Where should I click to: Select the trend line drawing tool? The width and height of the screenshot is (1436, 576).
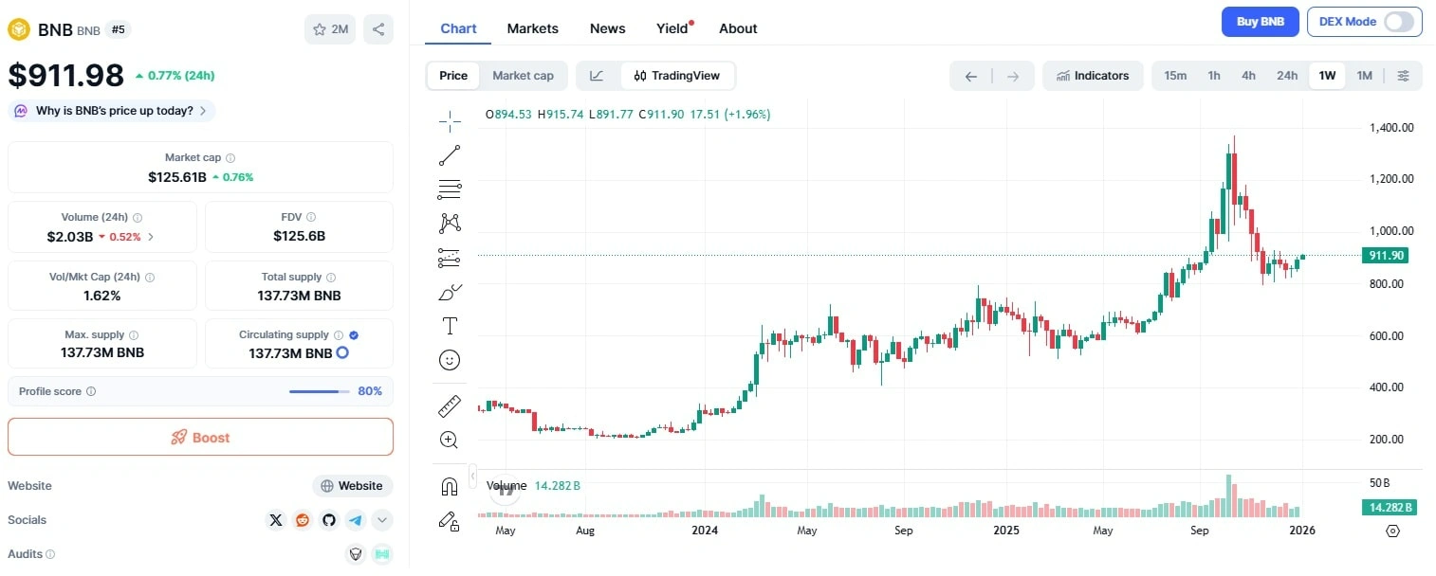450,155
